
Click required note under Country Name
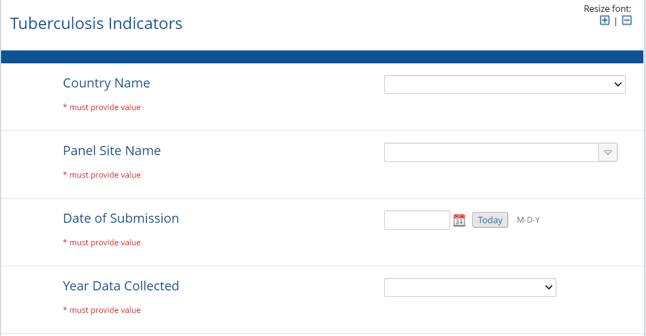(x=102, y=107)
